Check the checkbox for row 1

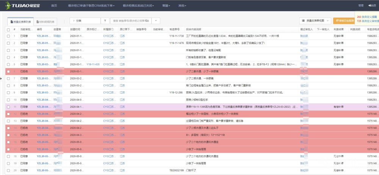8,36
